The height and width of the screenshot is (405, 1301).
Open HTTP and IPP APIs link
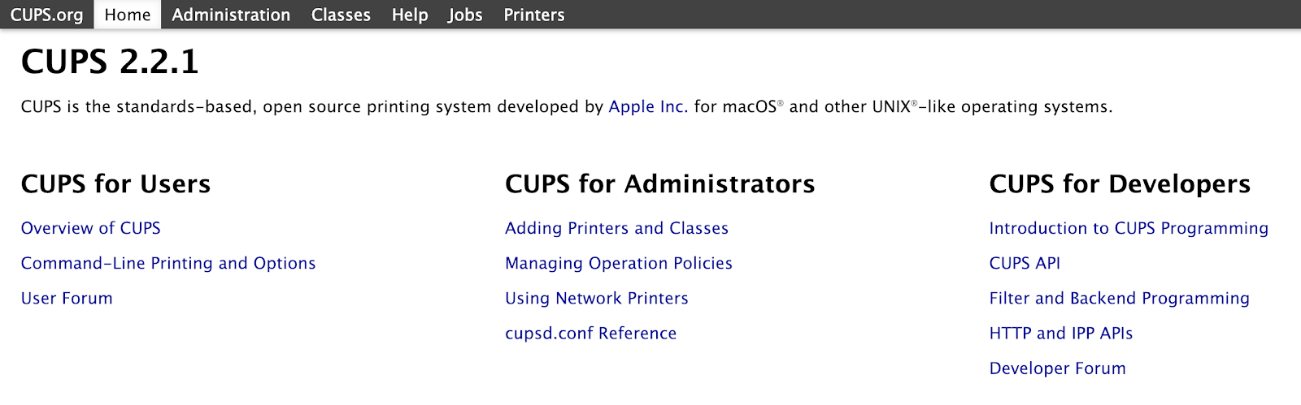[1061, 333]
